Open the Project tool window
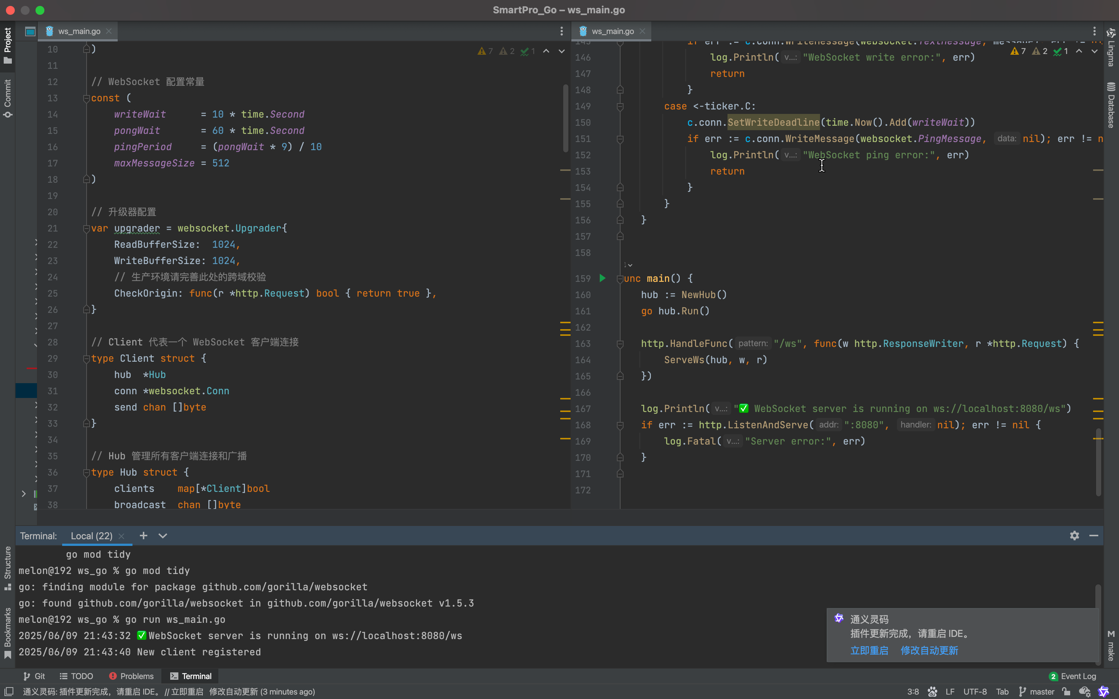 (7, 45)
